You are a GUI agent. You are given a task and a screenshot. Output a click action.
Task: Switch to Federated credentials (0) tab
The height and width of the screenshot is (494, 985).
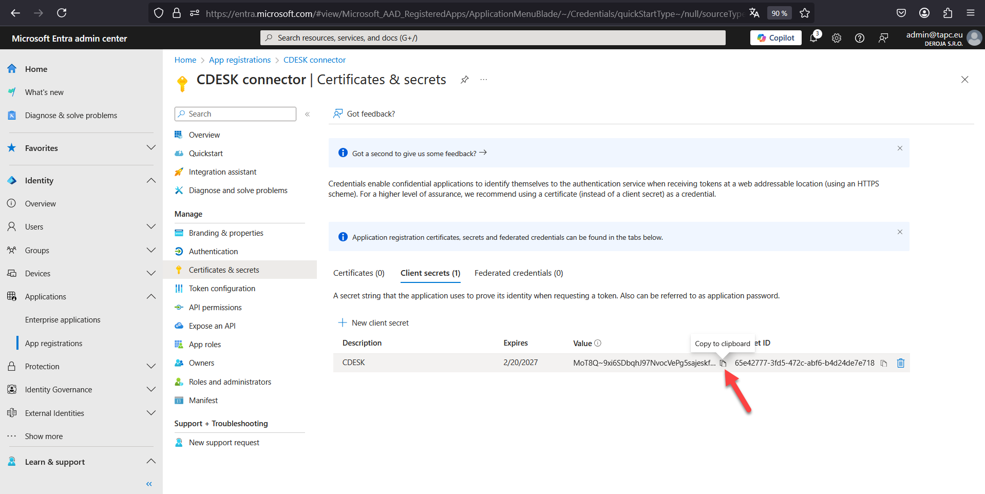click(519, 273)
